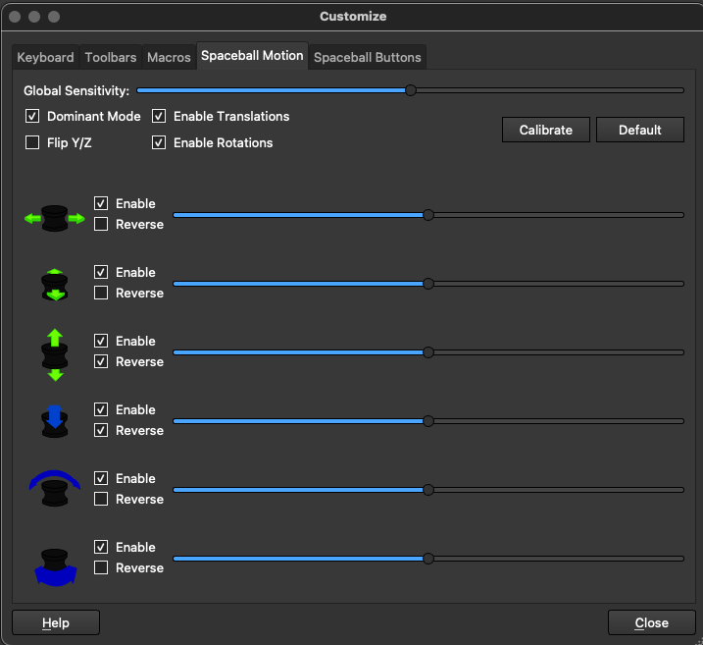Toggle Enable for left-right pan axis

tap(101, 203)
